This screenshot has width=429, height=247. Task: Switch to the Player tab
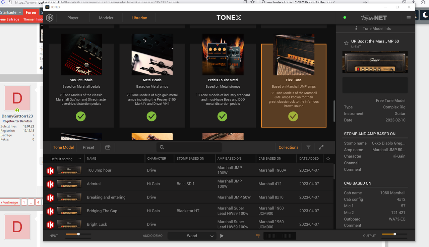[73, 18]
